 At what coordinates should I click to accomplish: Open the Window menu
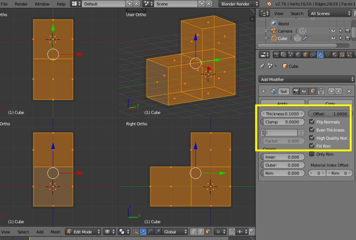coord(42,4)
